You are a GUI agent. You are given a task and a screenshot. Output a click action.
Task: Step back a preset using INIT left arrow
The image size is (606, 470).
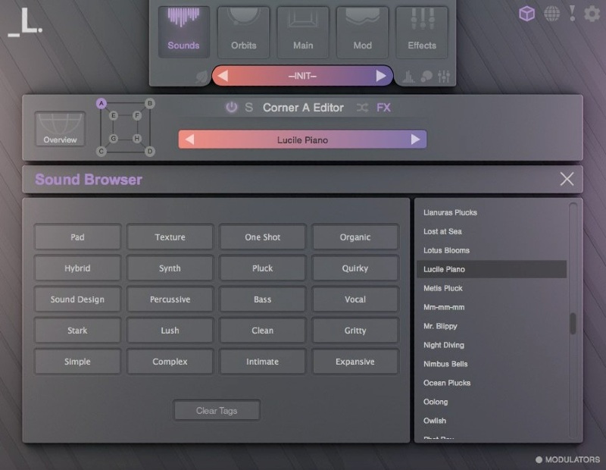[223, 76]
